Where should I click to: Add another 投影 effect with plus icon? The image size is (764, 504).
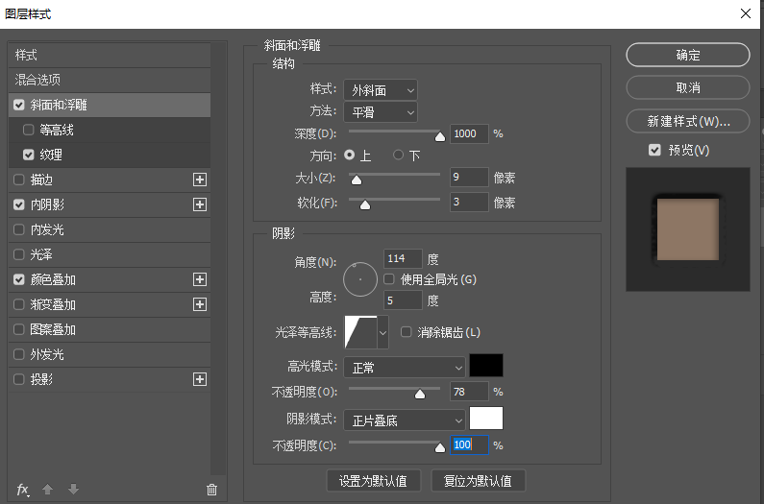[200, 379]
